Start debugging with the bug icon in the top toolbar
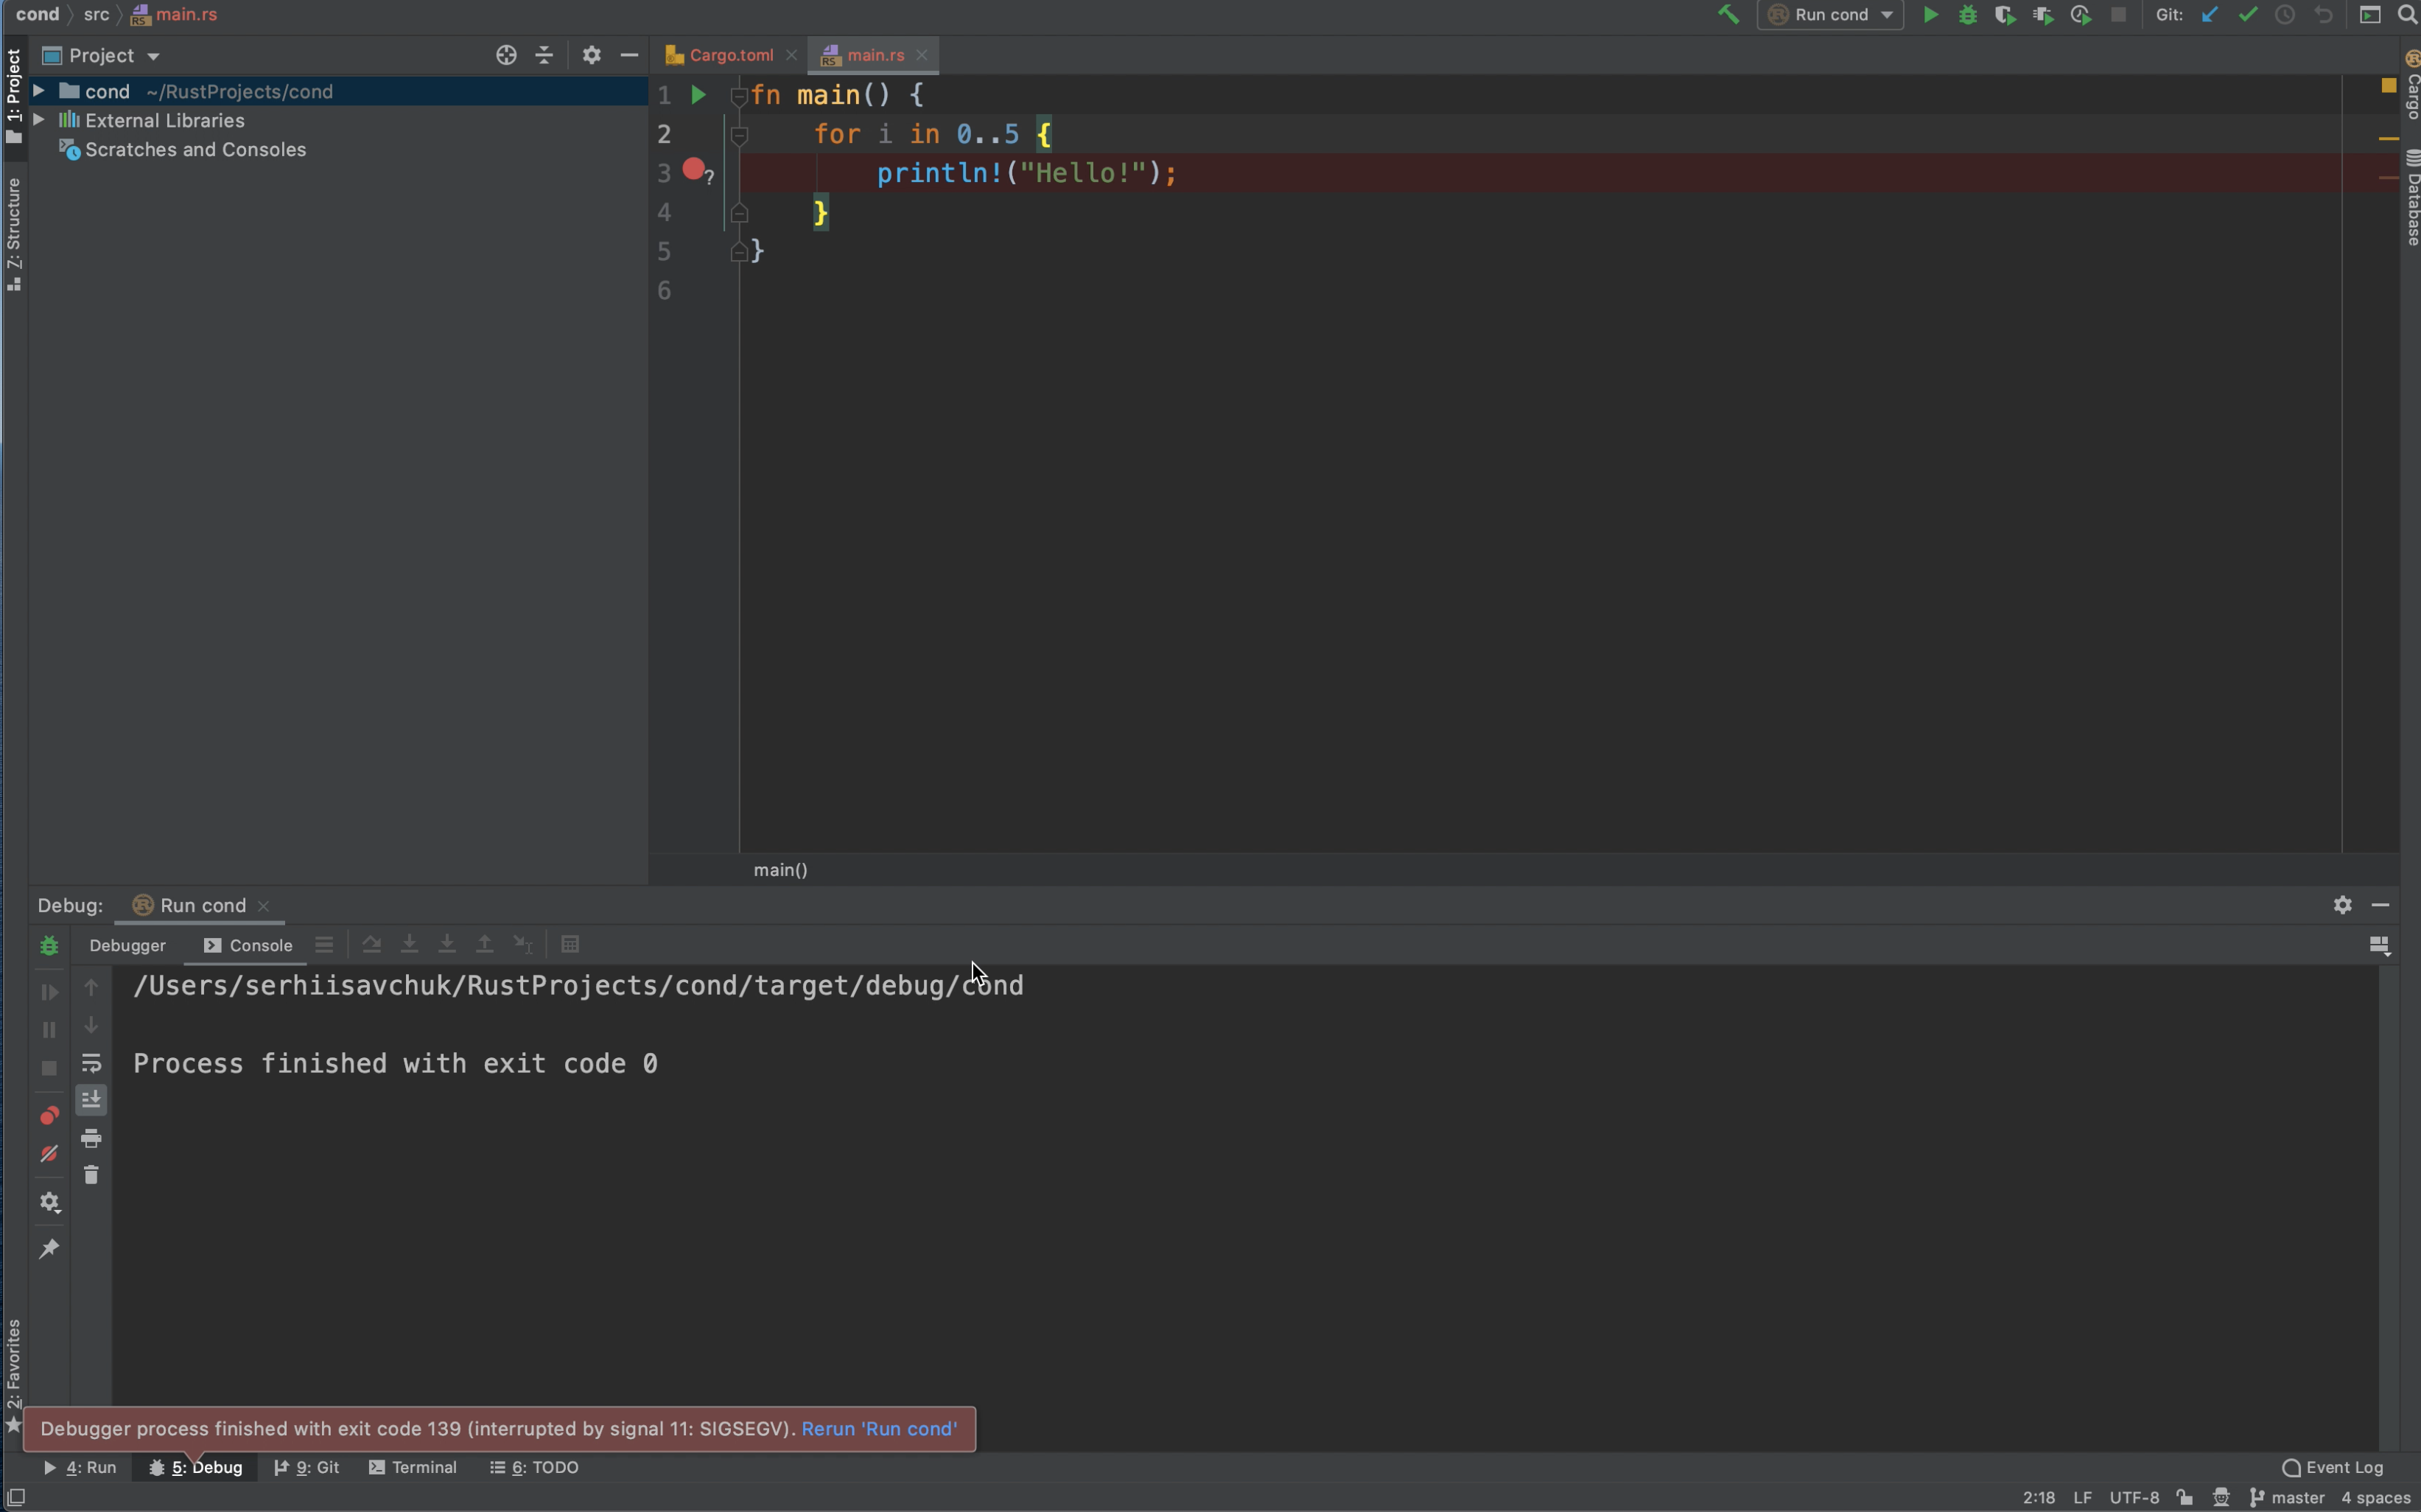This screenshot has width=2421, height=1512. click(x=1967, y=15)
